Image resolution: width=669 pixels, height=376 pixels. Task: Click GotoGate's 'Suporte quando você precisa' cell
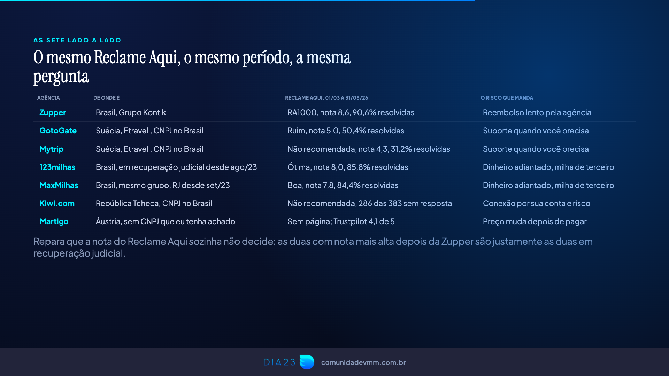(536, 131)
